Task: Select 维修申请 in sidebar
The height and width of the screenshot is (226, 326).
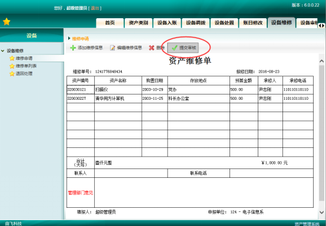Action: coord(24,58)
